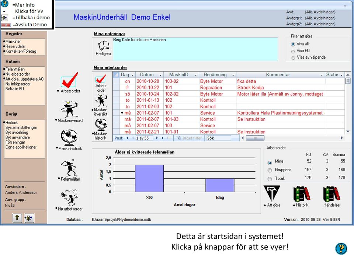Click the 'Sträck Kedja' comment cell
The height and width of the screenshot is (255, 354).
tap(281, 88)
